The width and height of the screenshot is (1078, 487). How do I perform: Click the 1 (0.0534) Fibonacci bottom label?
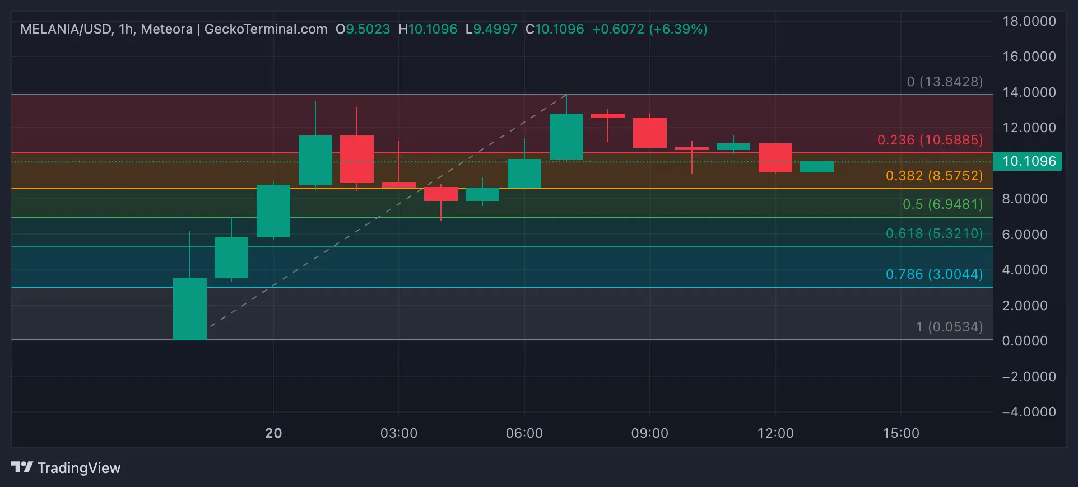(950, 327)
